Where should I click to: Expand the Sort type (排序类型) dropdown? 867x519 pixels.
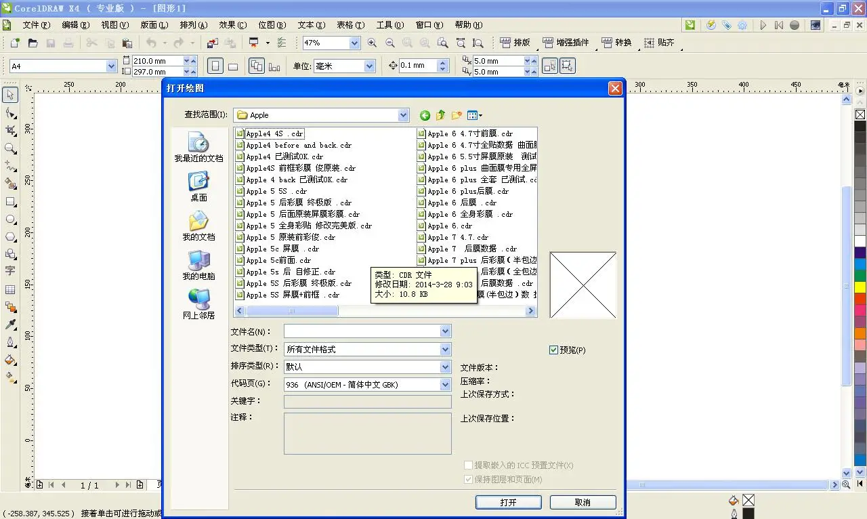pyautogui.click(x=445, y=367)
